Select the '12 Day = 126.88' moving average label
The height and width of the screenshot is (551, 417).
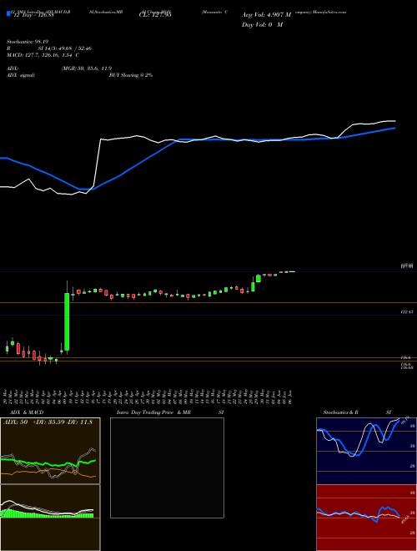tap(33, 15)
